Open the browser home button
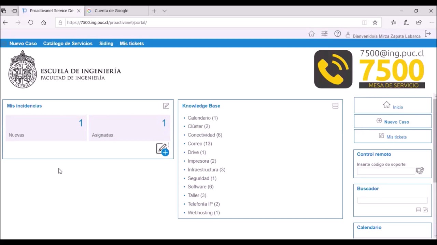The image size is (437, 245). [x=43, y=22]
